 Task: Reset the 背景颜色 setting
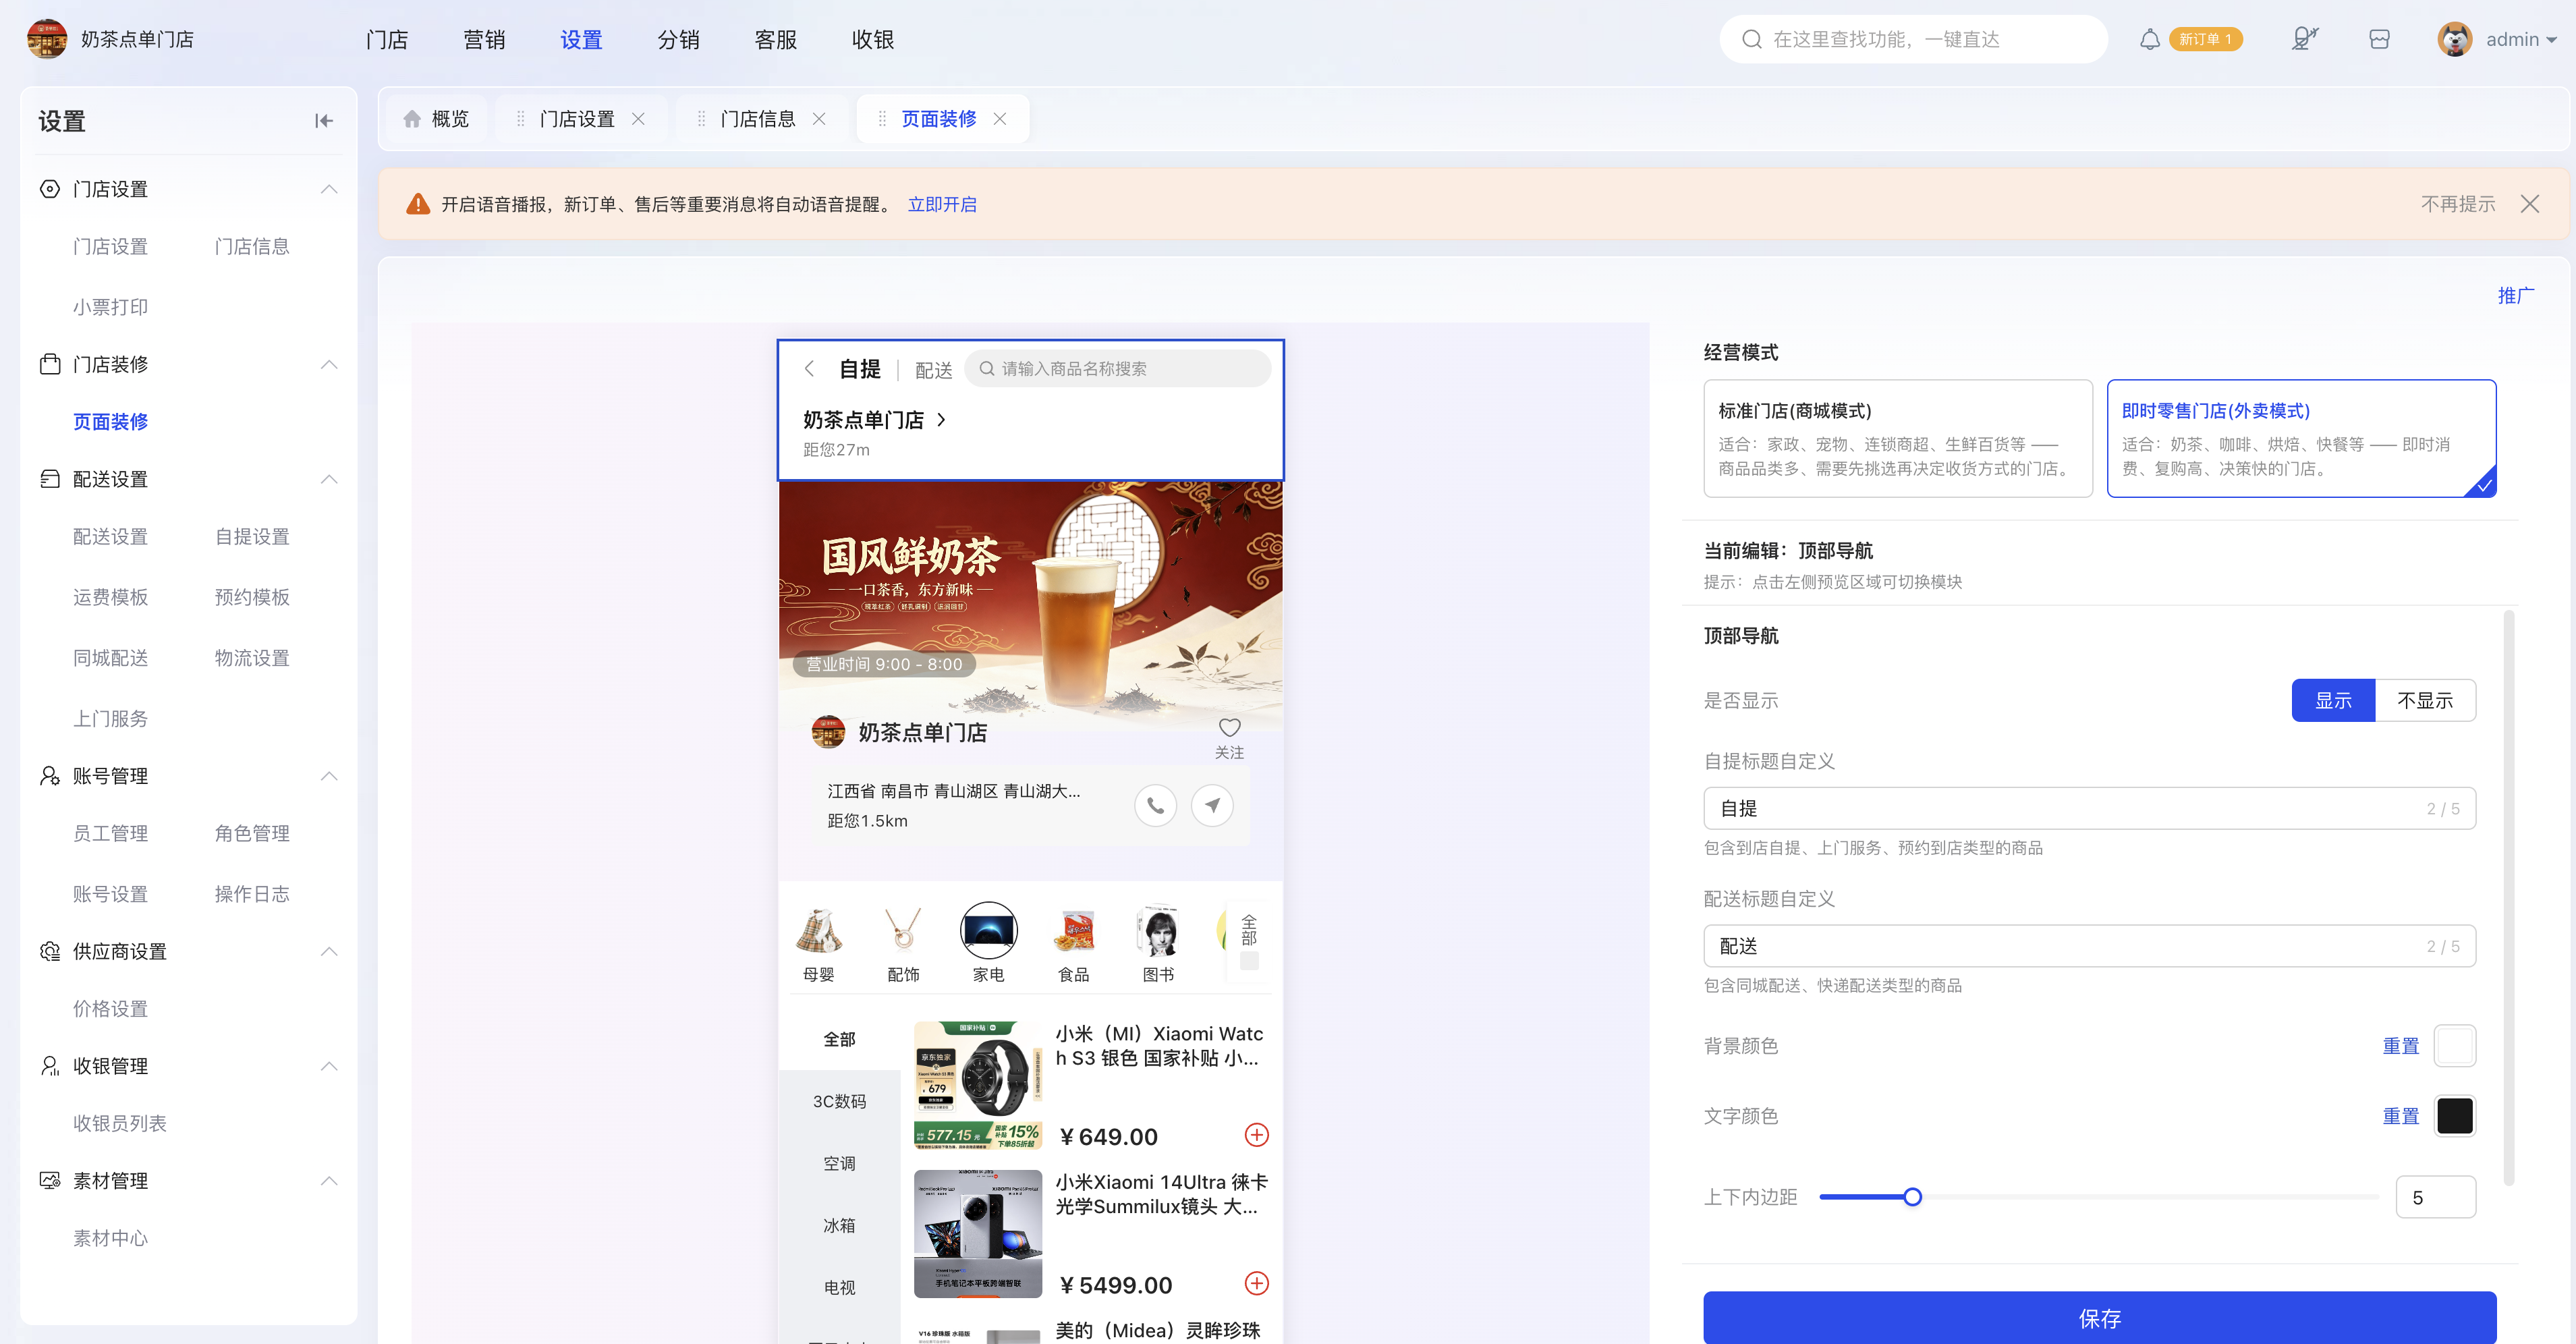point(2400,1045)
